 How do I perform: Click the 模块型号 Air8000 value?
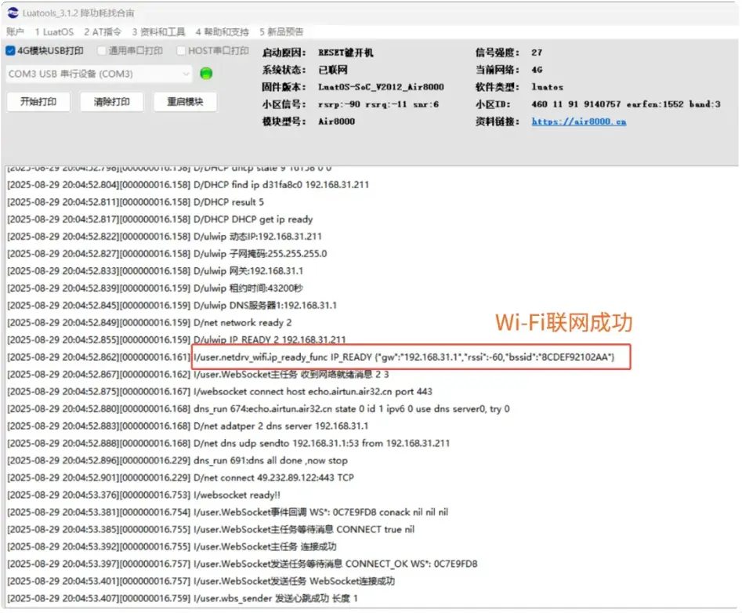336,122
